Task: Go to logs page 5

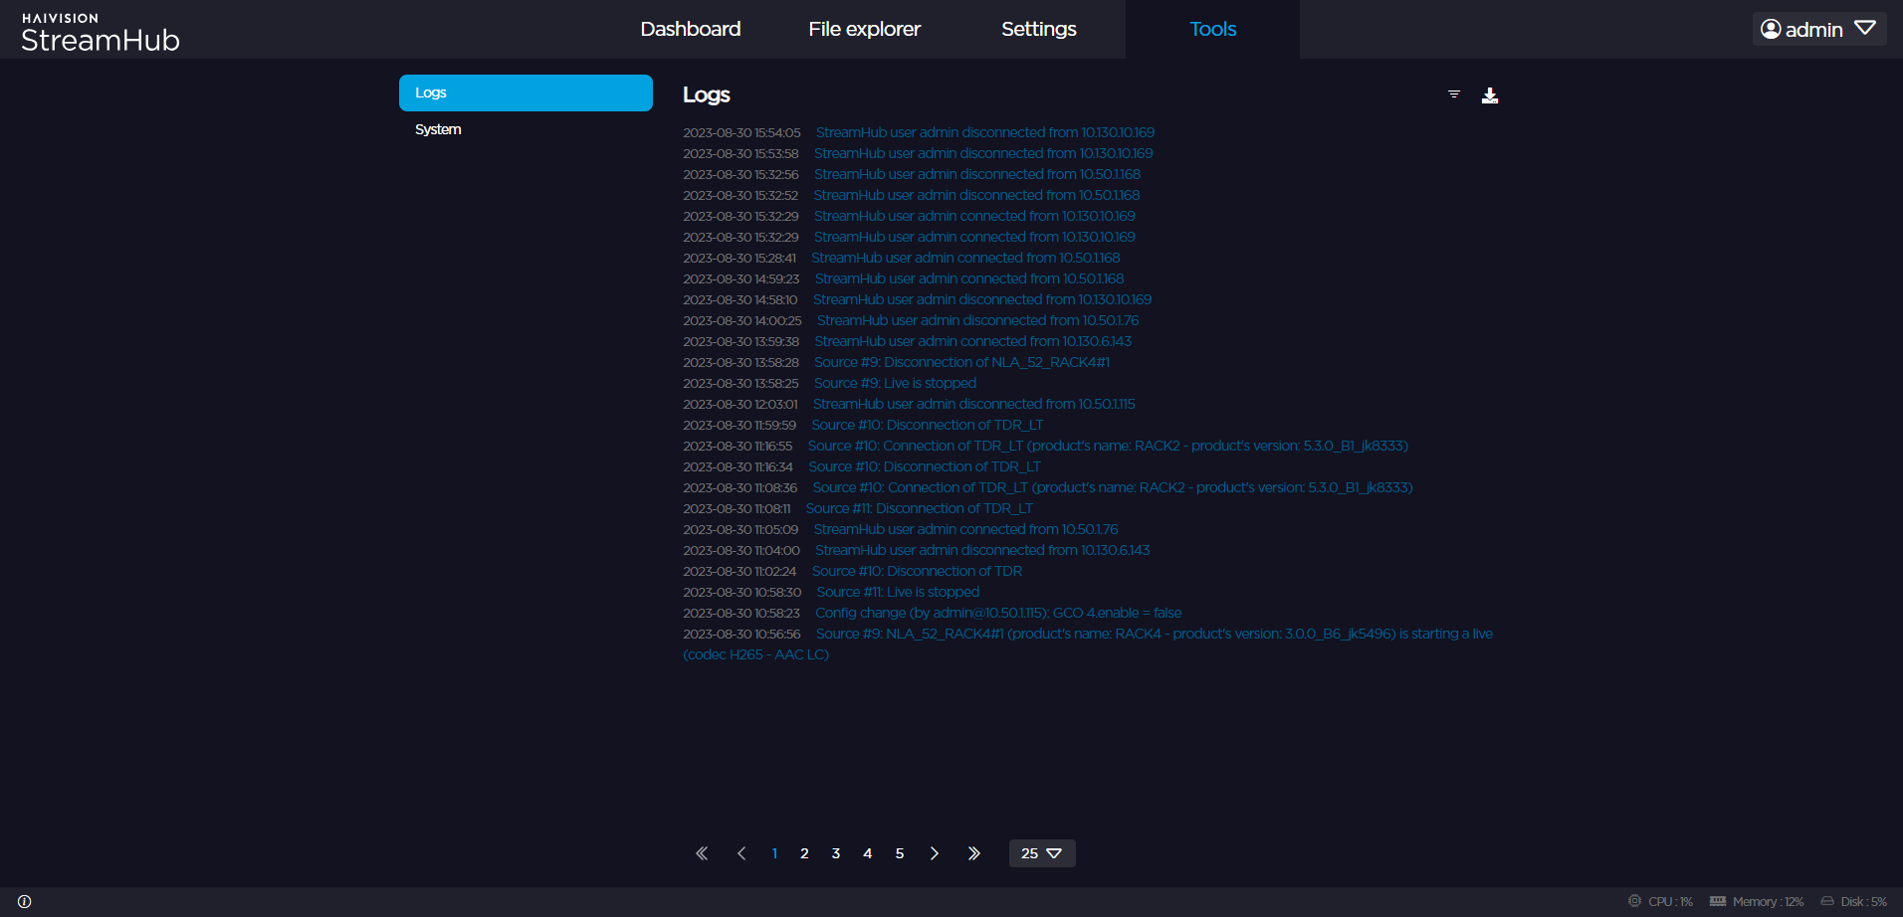Action: [x=900, y=853]
